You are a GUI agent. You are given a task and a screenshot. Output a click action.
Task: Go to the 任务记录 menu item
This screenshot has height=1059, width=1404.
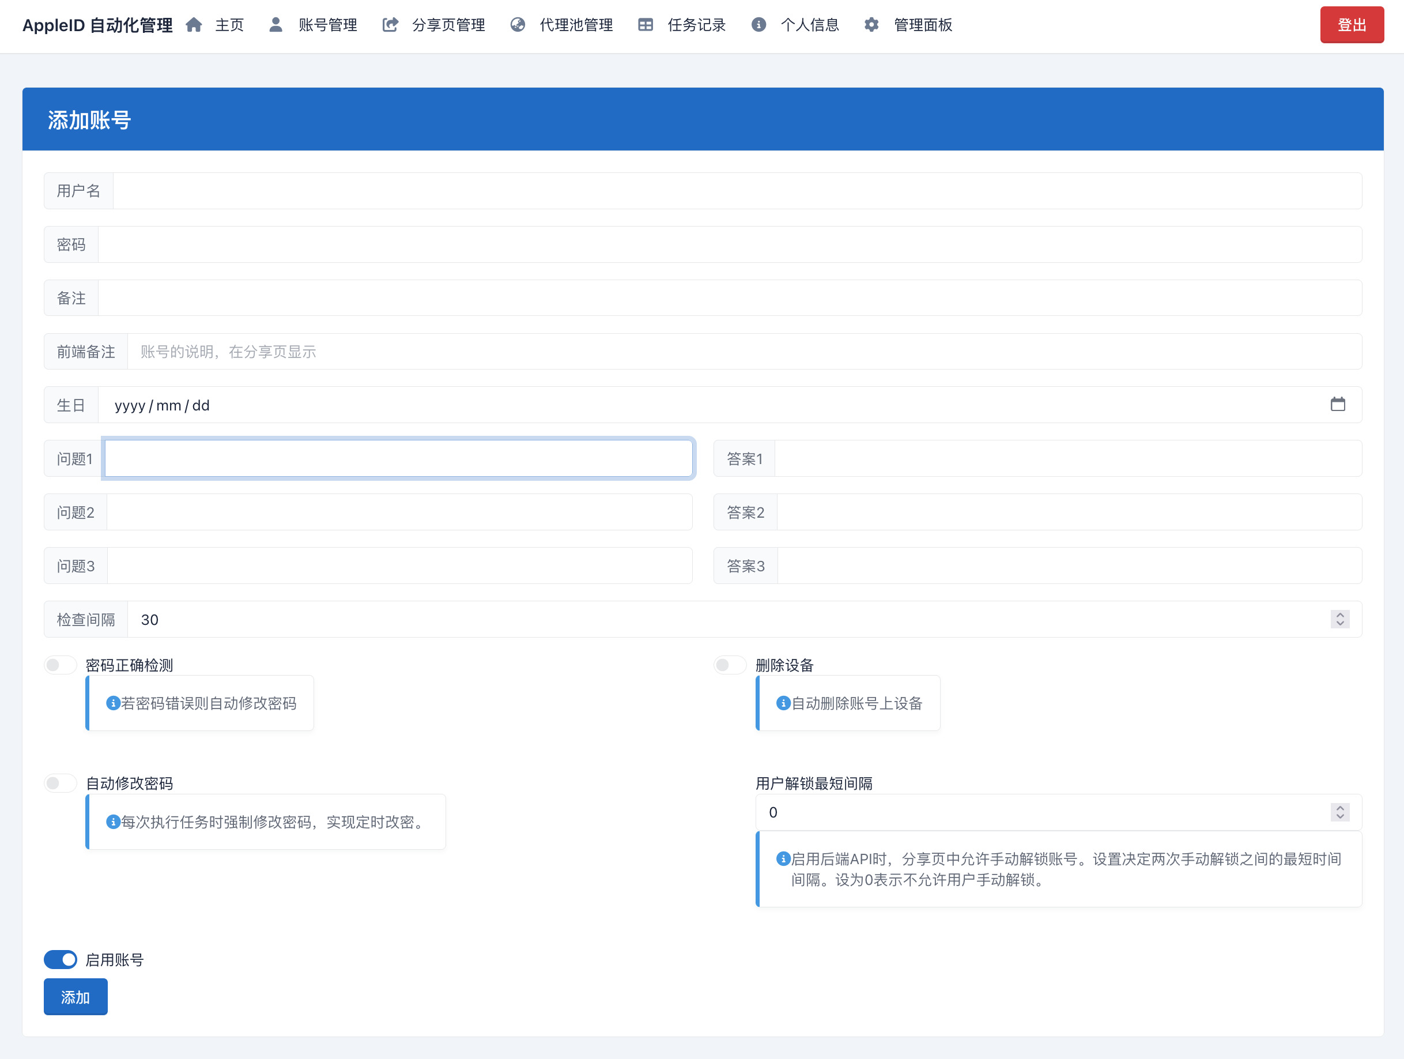696,25
